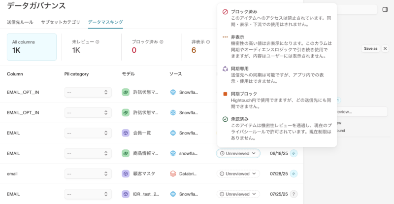394x204 pixels.
Task: Open PII category dropdown for 商品情報マ... row
Action: point(88,153)
